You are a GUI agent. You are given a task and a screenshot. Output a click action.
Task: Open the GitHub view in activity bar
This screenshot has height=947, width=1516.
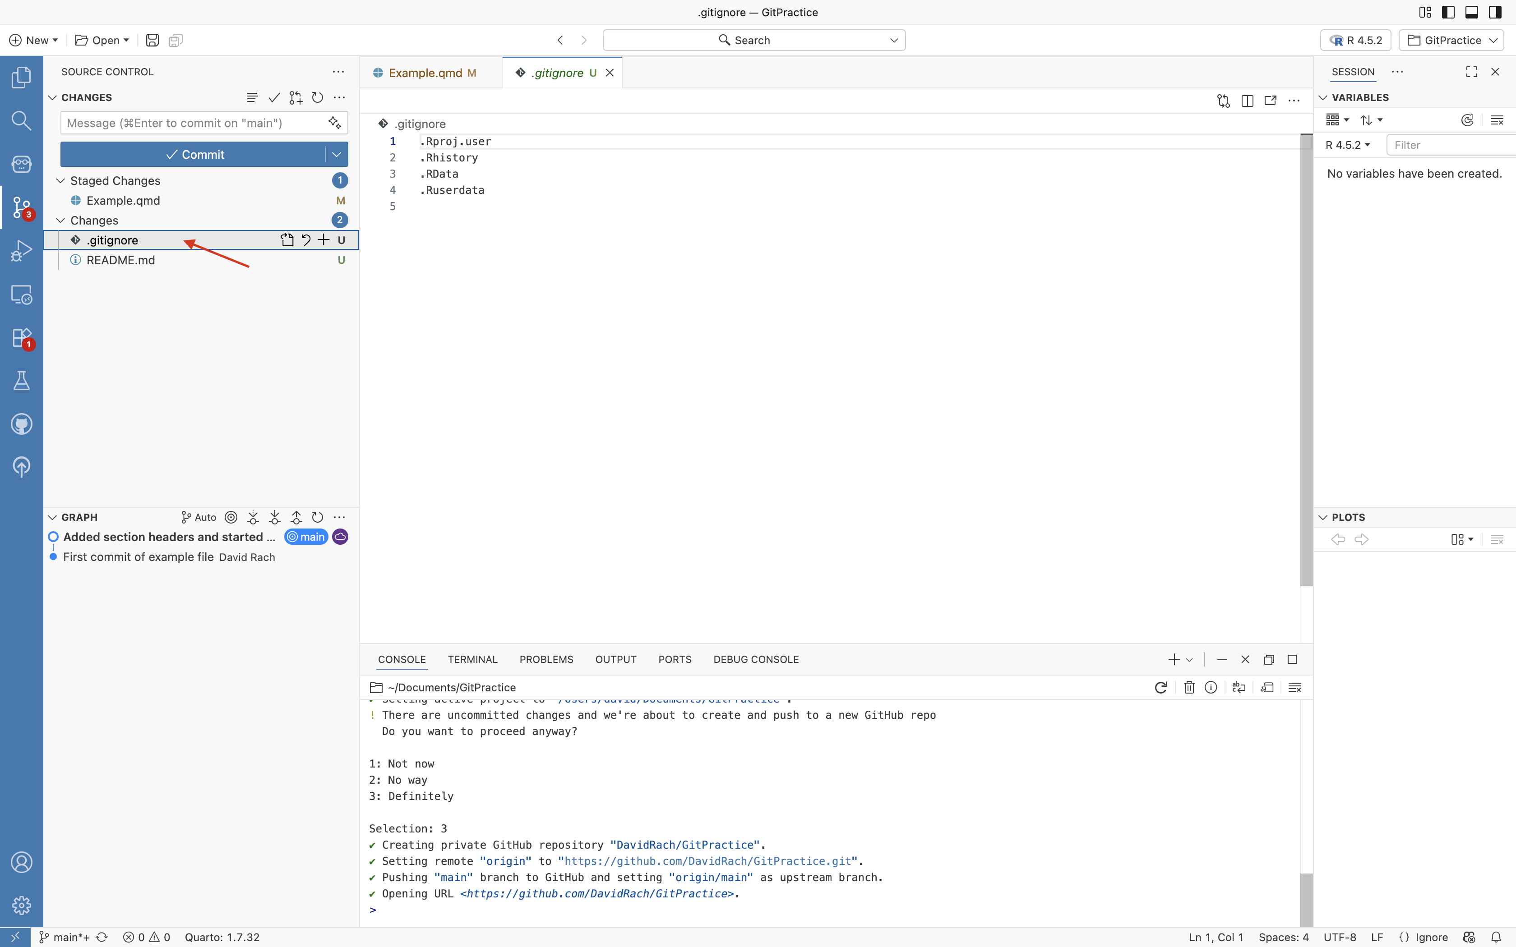(x=21, y=424)
